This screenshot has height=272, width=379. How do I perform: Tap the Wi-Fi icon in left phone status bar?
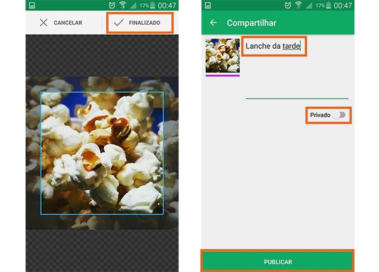(x=123, y=5)
